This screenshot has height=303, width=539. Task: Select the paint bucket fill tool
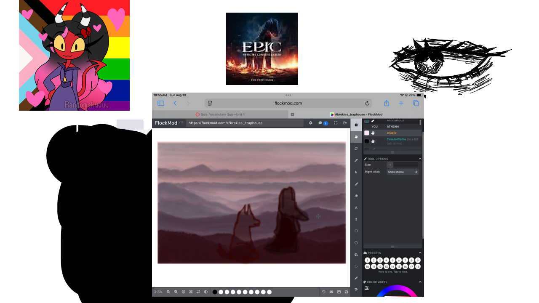[x=356, y=255]
